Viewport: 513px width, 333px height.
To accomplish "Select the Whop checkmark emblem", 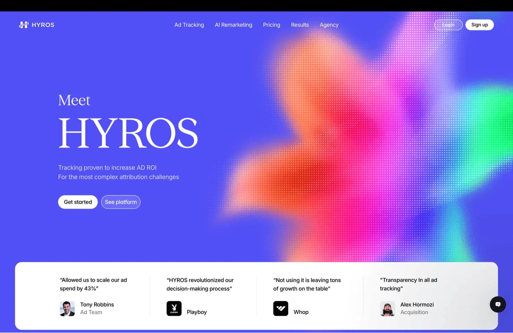I will point(280,308).
